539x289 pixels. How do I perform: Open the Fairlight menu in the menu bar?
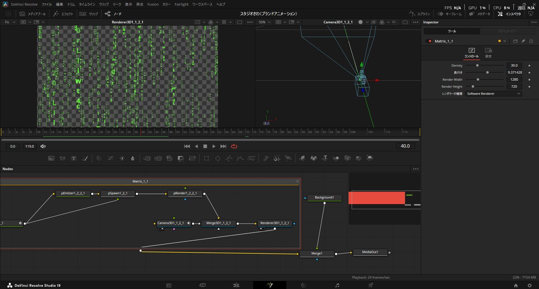tap(182, 4)
